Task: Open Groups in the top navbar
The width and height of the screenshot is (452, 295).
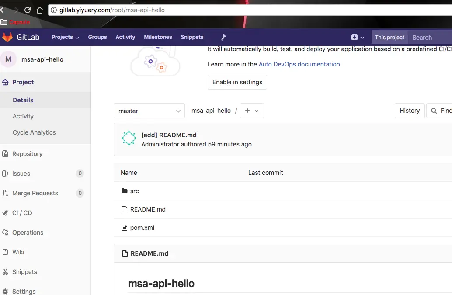Action: coord(97,37)
